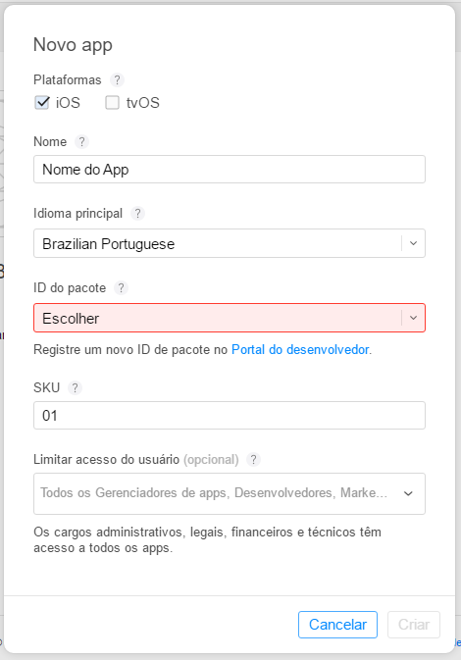Click the Cancelar button
The width and height of the screenshot is (461, 660).
337,625
